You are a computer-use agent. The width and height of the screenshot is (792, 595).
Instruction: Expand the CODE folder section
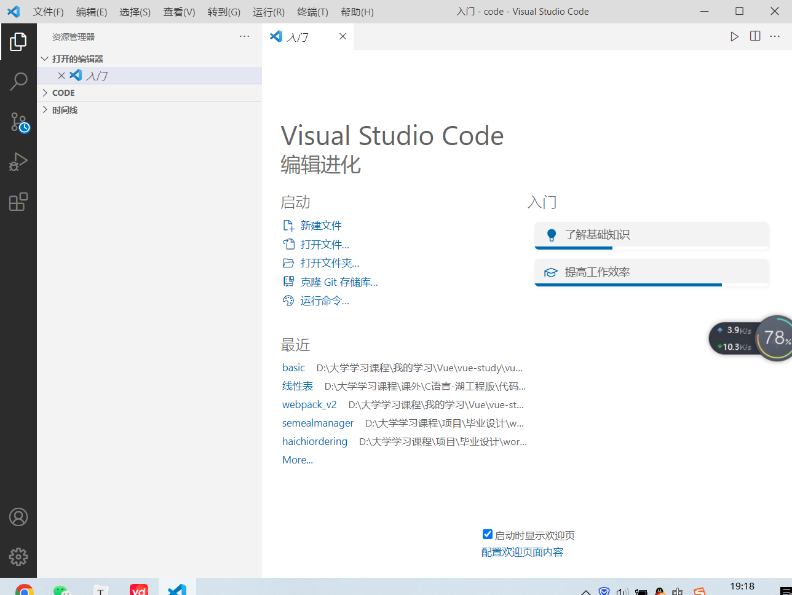point(149,93)
